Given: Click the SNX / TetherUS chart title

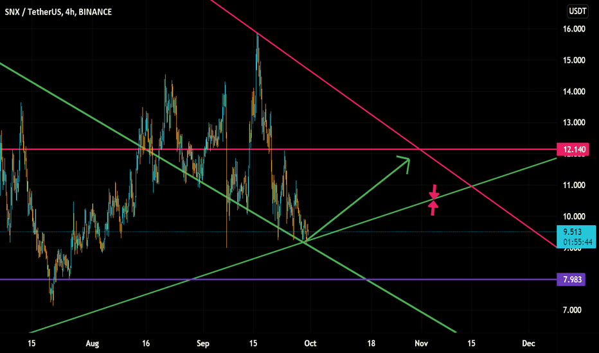Looking at the screenshot, I should click(x=58, y=12).
